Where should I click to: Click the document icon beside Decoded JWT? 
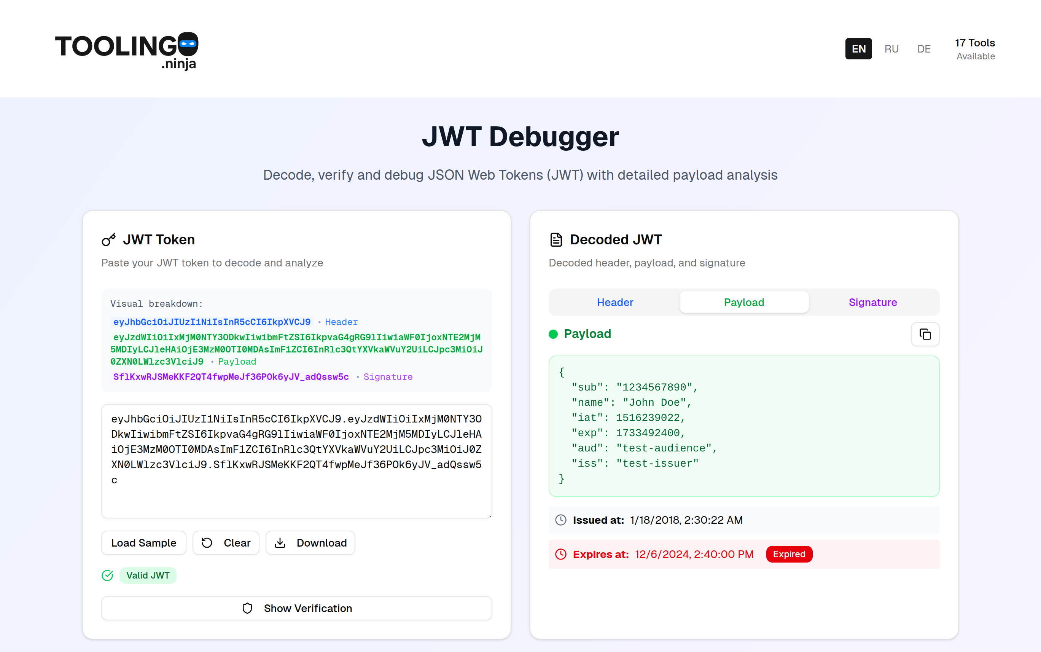[556, 240]
